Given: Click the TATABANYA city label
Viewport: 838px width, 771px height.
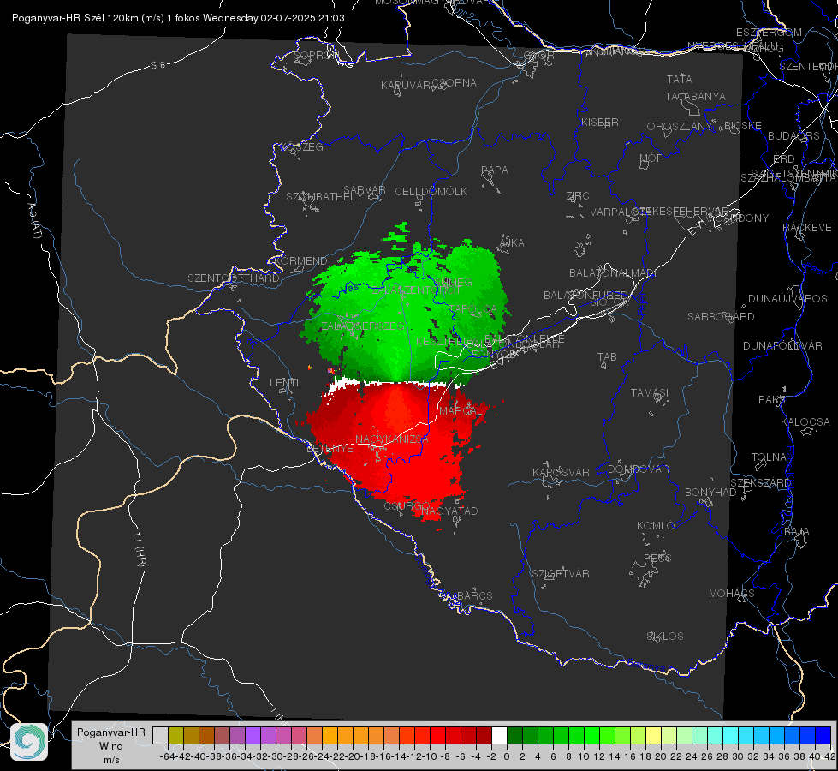Looking at the screenshot, I should pyautogui.click(x=695, y=96).
